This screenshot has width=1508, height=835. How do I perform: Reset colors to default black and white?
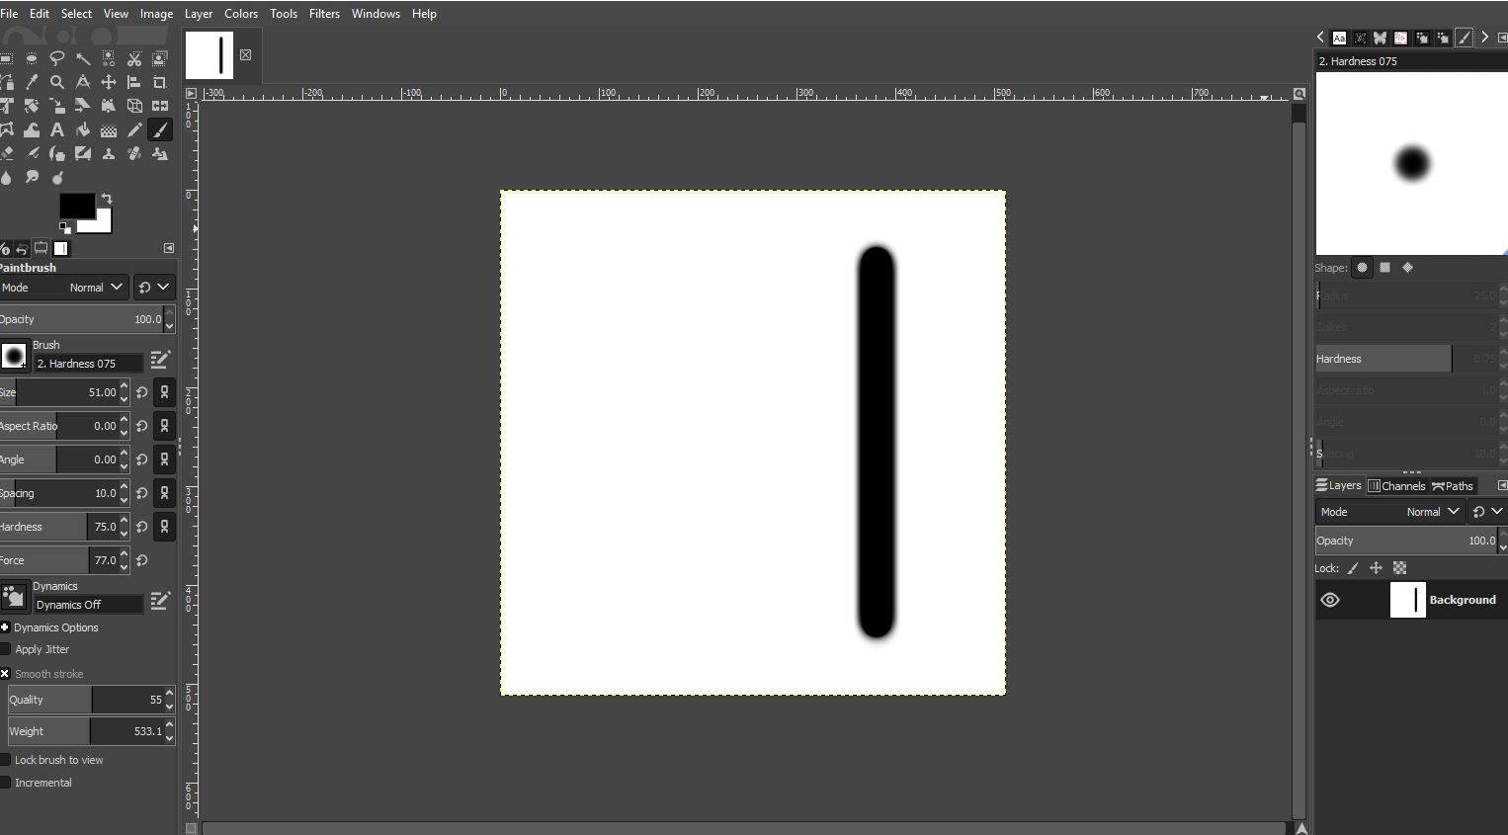(64, 227)
